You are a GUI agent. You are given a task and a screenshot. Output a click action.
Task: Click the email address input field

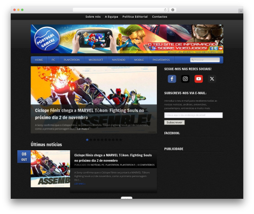click(x=194, y=115)
